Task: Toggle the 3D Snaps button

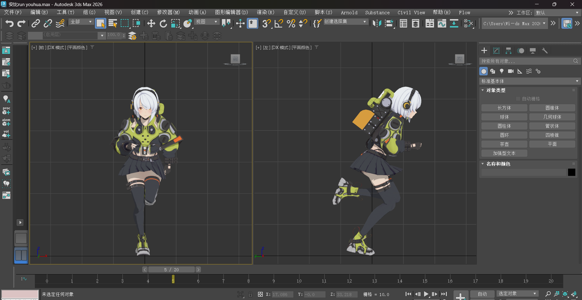Action: (x=266, y=23)
